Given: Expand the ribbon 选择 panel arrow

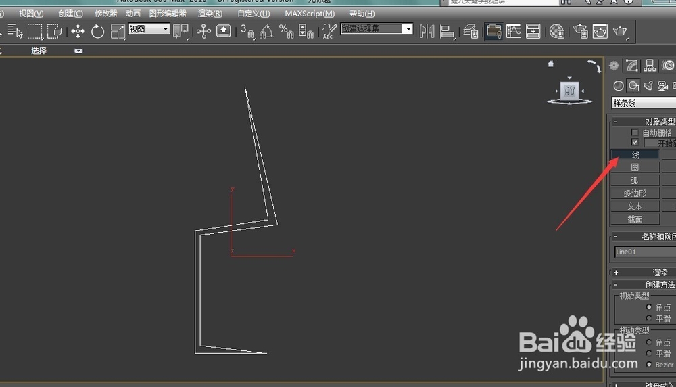Looking at the screenshot, I should tap(78, 51).
